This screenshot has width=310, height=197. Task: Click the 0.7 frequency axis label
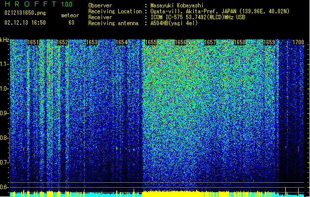(4, 163)
